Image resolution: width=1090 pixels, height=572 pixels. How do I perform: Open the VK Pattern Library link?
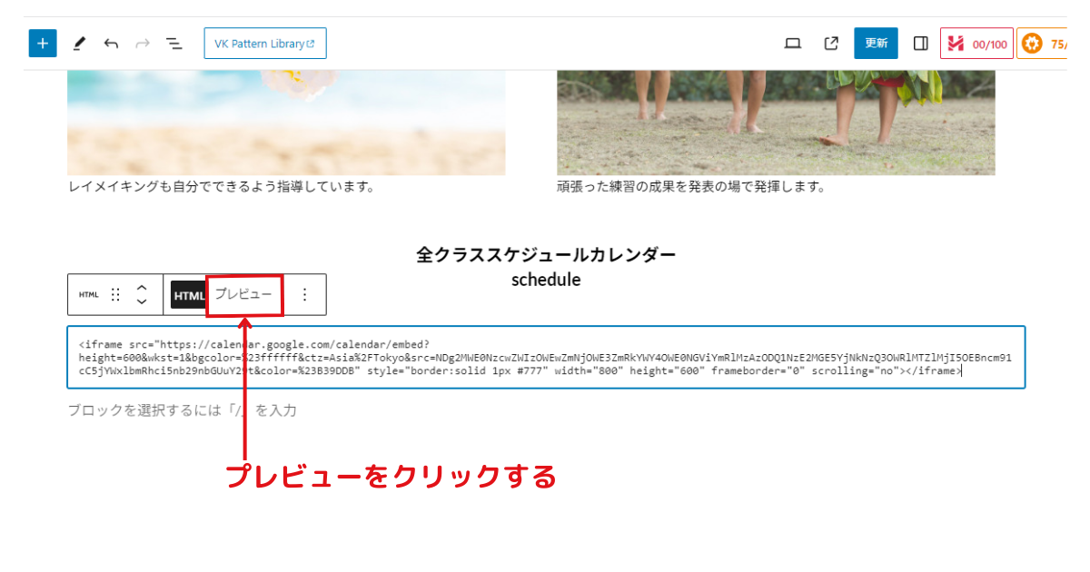(x=264, y=43)
